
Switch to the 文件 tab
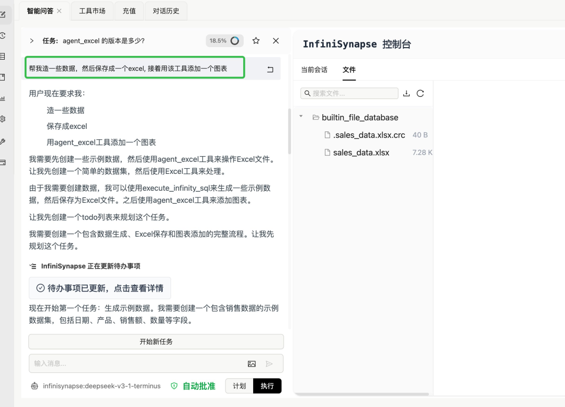click(x=349, y=70)
